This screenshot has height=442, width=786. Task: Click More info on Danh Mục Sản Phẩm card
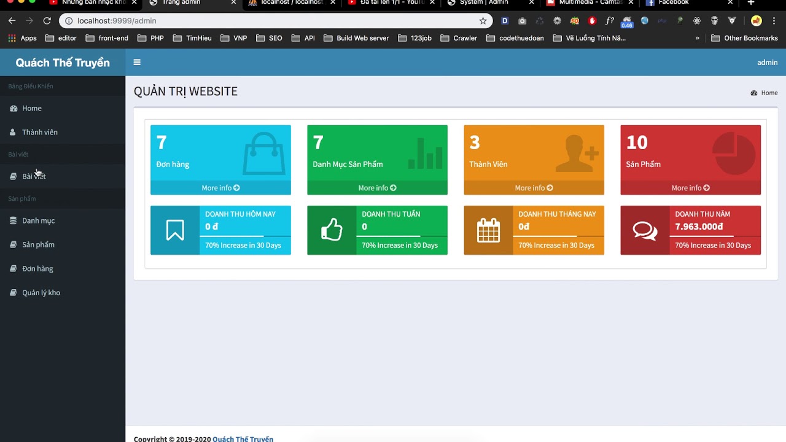(x=377, y=188)
